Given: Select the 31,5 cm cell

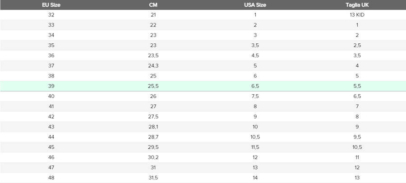Looking at the screenshot, I should coord(153,178).
